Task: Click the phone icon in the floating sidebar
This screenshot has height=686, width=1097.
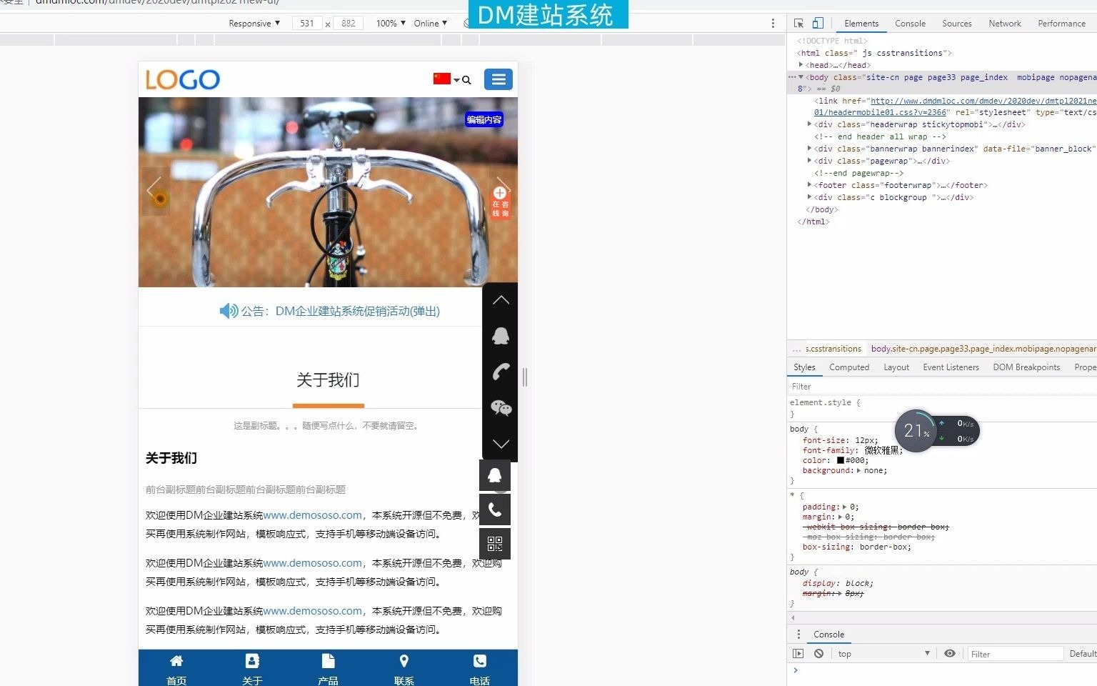Action: [x=500, y=372]
